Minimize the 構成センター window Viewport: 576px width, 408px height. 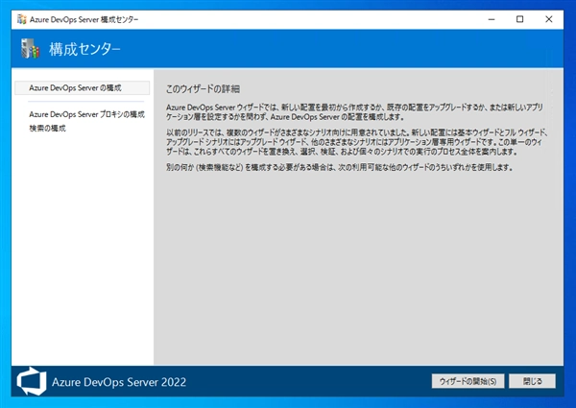[x=492, y=19]
